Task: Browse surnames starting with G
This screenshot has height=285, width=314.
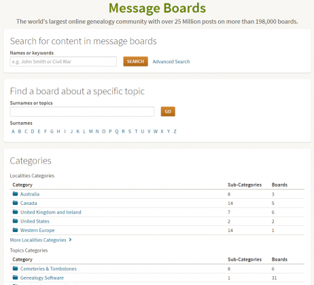Action: (x=52, y=132)
